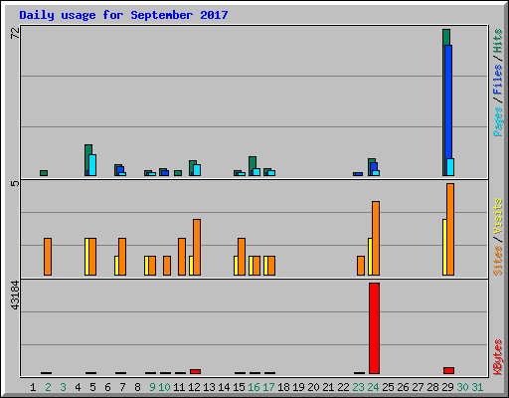Image resolution: width=509 pixels, height=398 pixels.
Task: Click the small red KBytes bar for day 12
Action: [195, 371]
